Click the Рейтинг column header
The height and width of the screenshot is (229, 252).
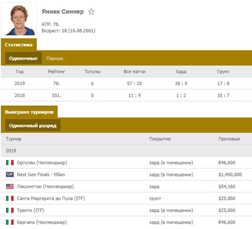(56, 72)
